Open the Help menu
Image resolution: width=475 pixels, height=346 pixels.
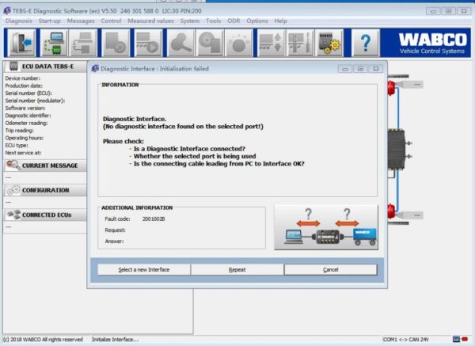(280, 21)
